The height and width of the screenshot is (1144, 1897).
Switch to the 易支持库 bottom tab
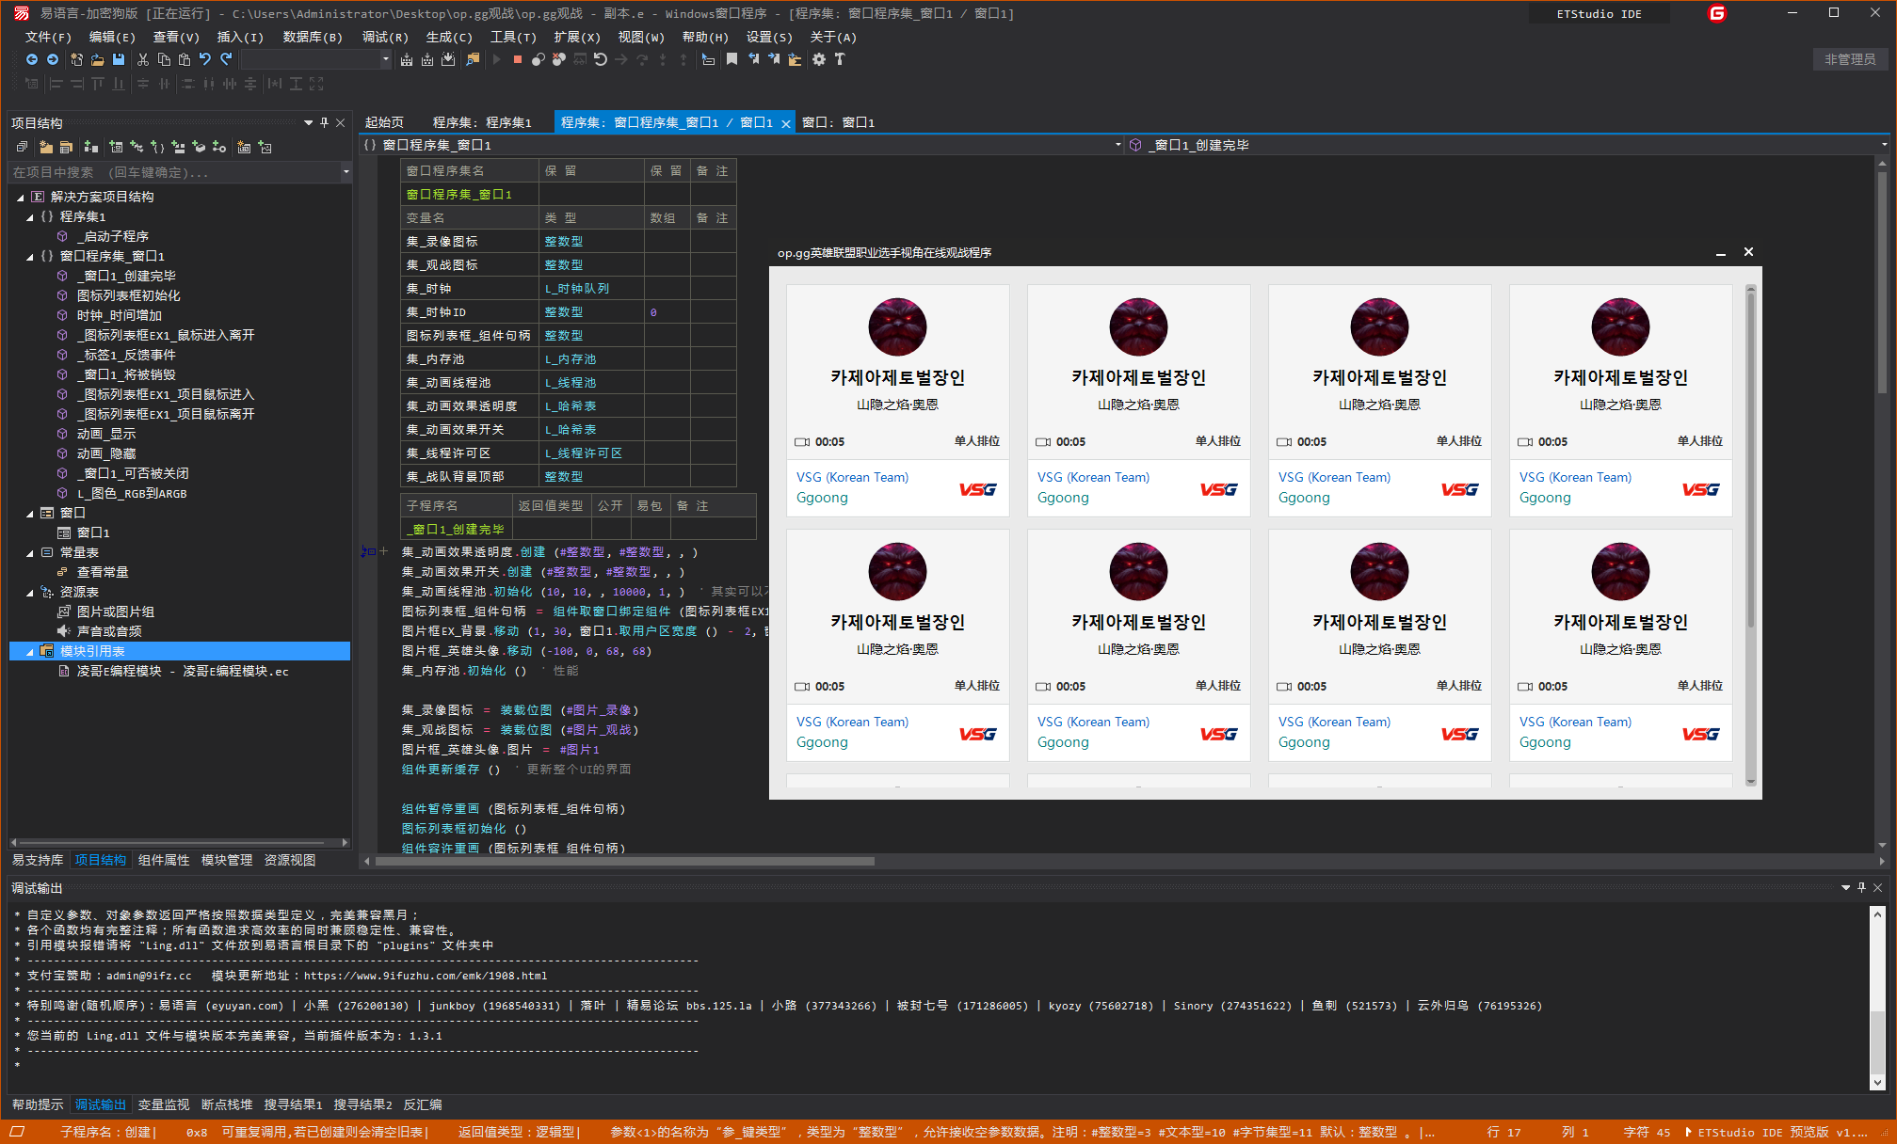click(x=38, y=860)
